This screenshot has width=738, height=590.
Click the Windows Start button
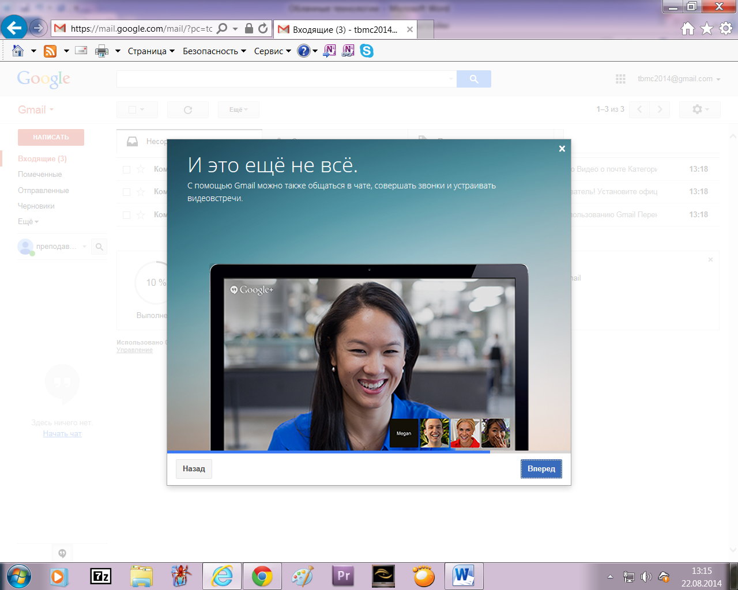click(x=18, y=576)
